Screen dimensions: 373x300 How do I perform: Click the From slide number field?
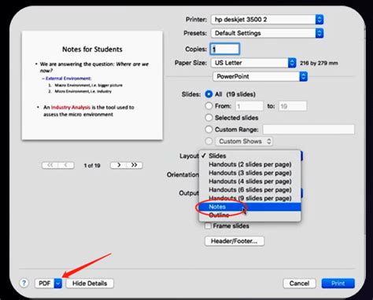(249, 106)
